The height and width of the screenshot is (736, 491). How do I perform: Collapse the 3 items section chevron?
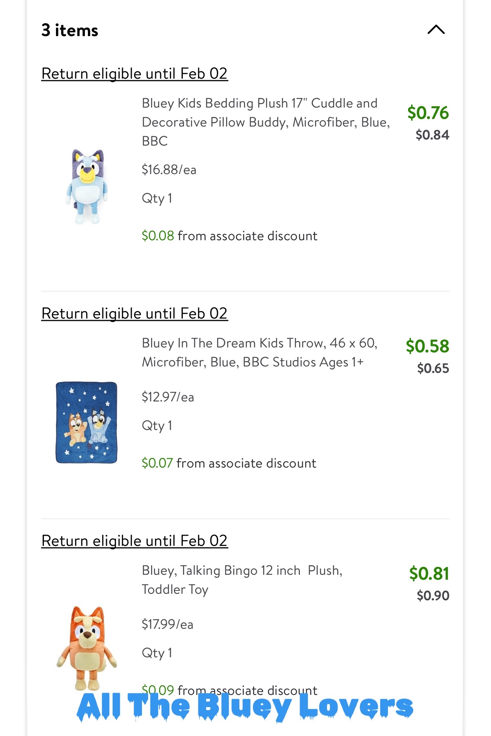436,30
